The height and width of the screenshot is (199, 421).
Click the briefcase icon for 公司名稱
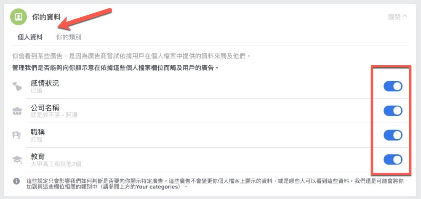tap(17, 111)
